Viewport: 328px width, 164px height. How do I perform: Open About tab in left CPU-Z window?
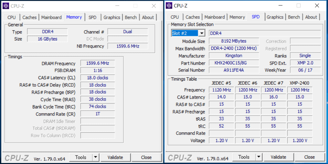(148, 17)
